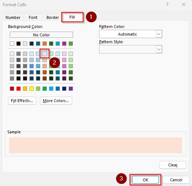
Task: Select the highlighted lightest peach swatch
Action: click(x=45, y=54)
